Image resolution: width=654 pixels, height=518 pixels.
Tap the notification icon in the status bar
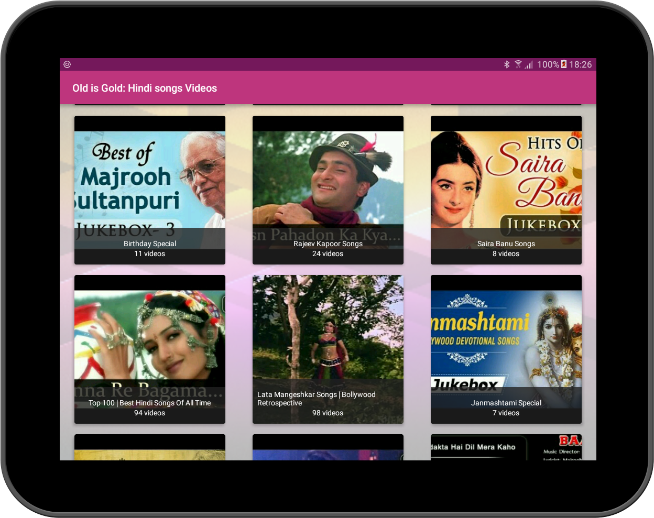click(x=67, y=64)
